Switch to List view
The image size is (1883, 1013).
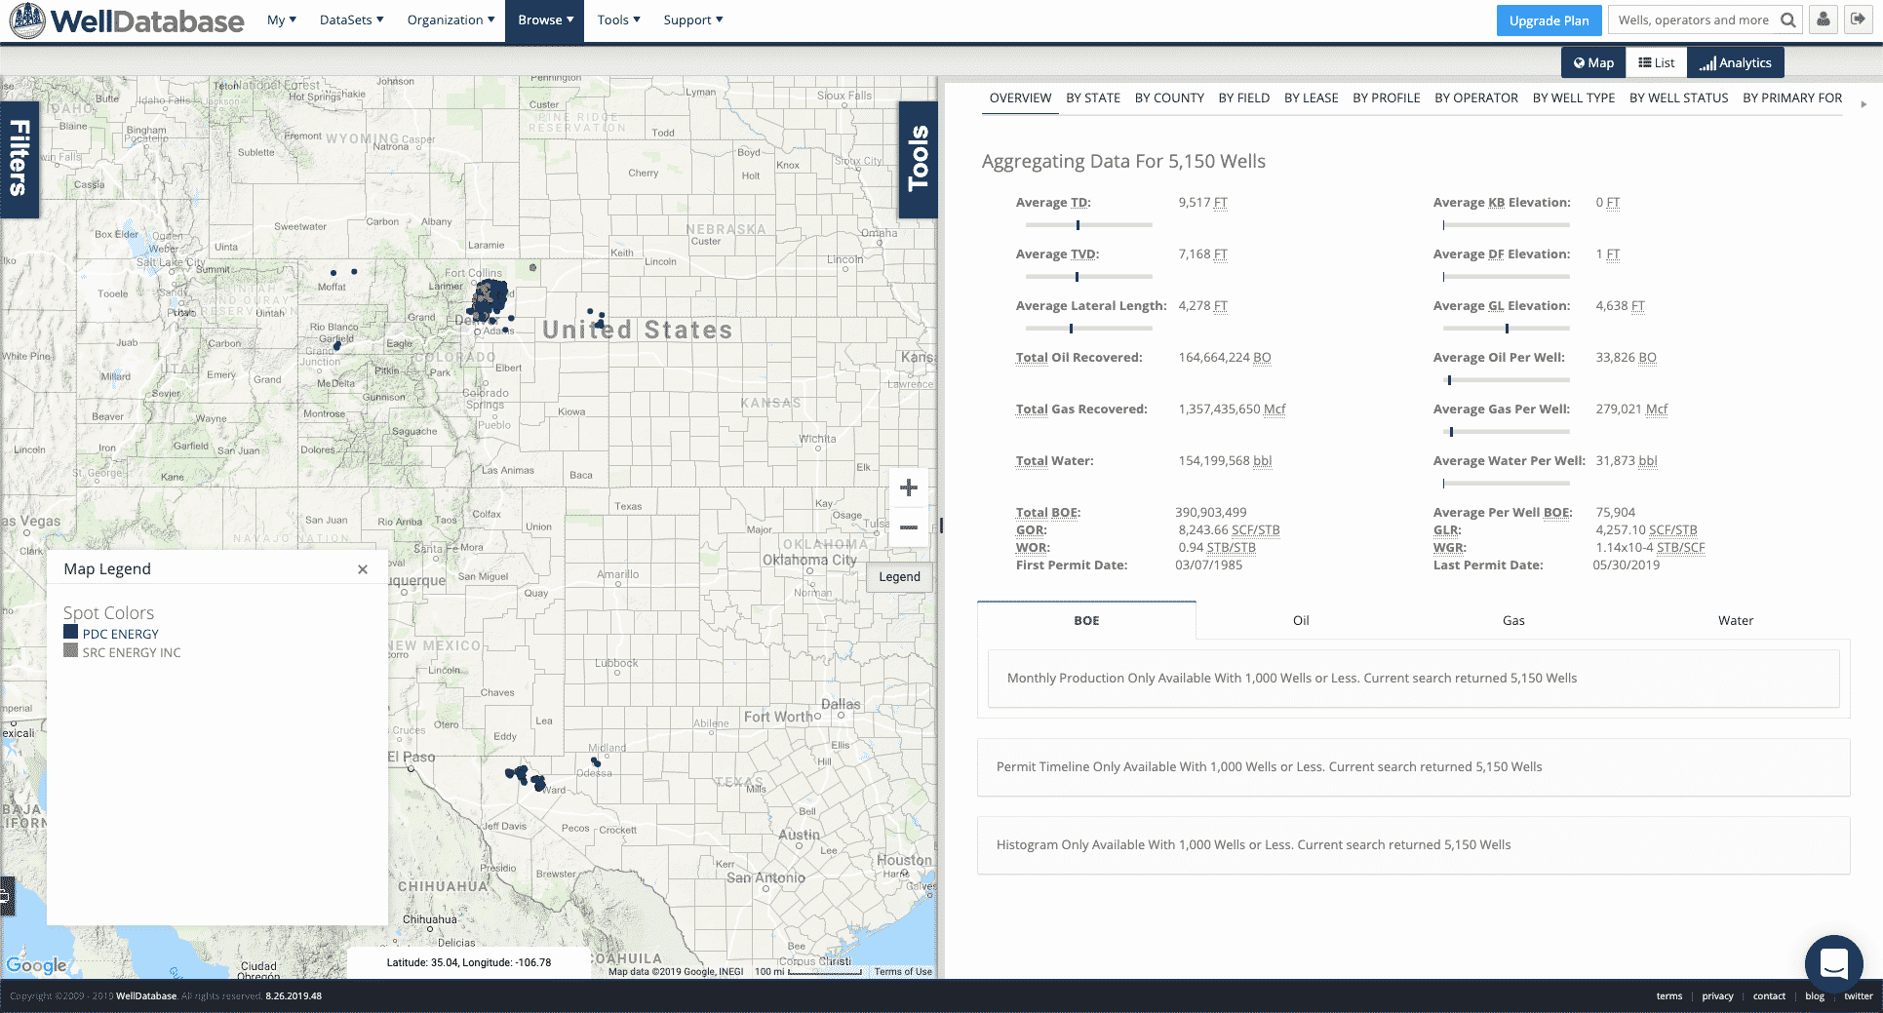pyautogui.click(x=1656, y=62)
